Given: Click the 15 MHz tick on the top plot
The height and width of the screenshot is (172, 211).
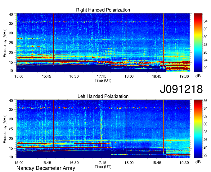Looking at the screenshot, I should click(x=11, y=62).
